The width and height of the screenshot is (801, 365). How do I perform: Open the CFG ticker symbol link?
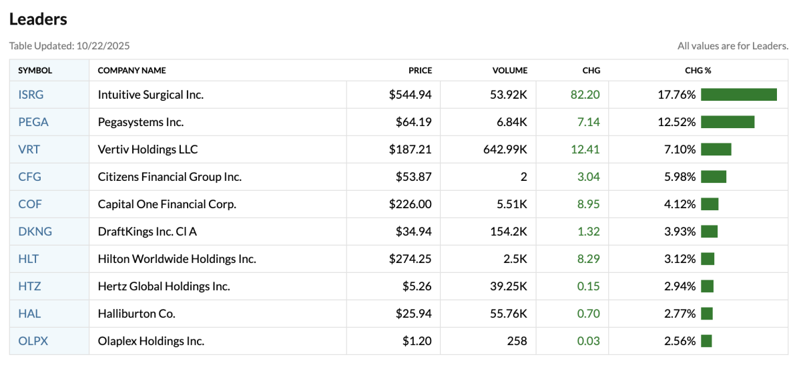(29, 177)
